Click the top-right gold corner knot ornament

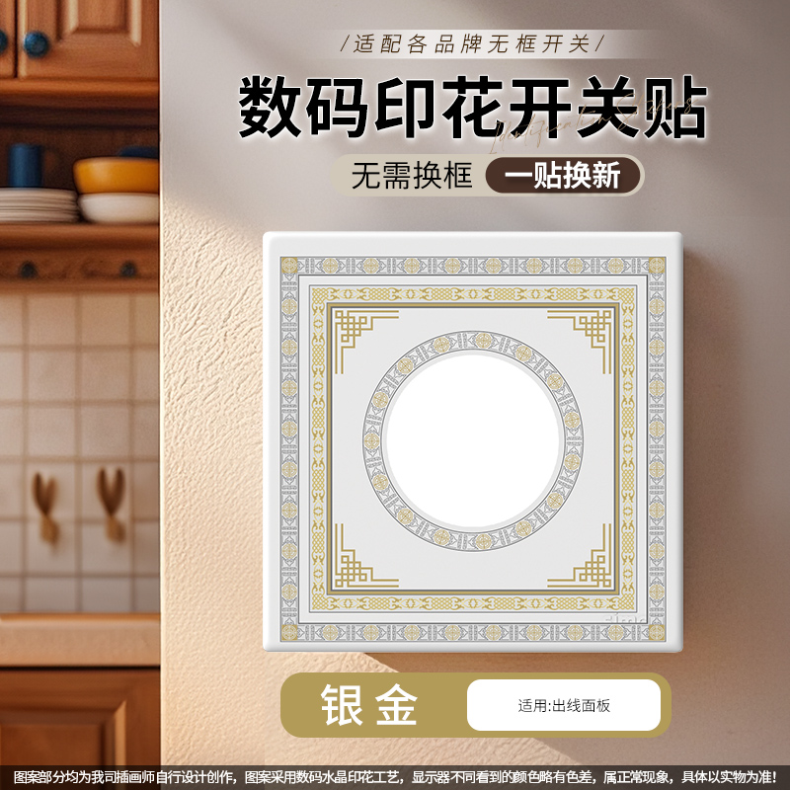coord(580,342)
